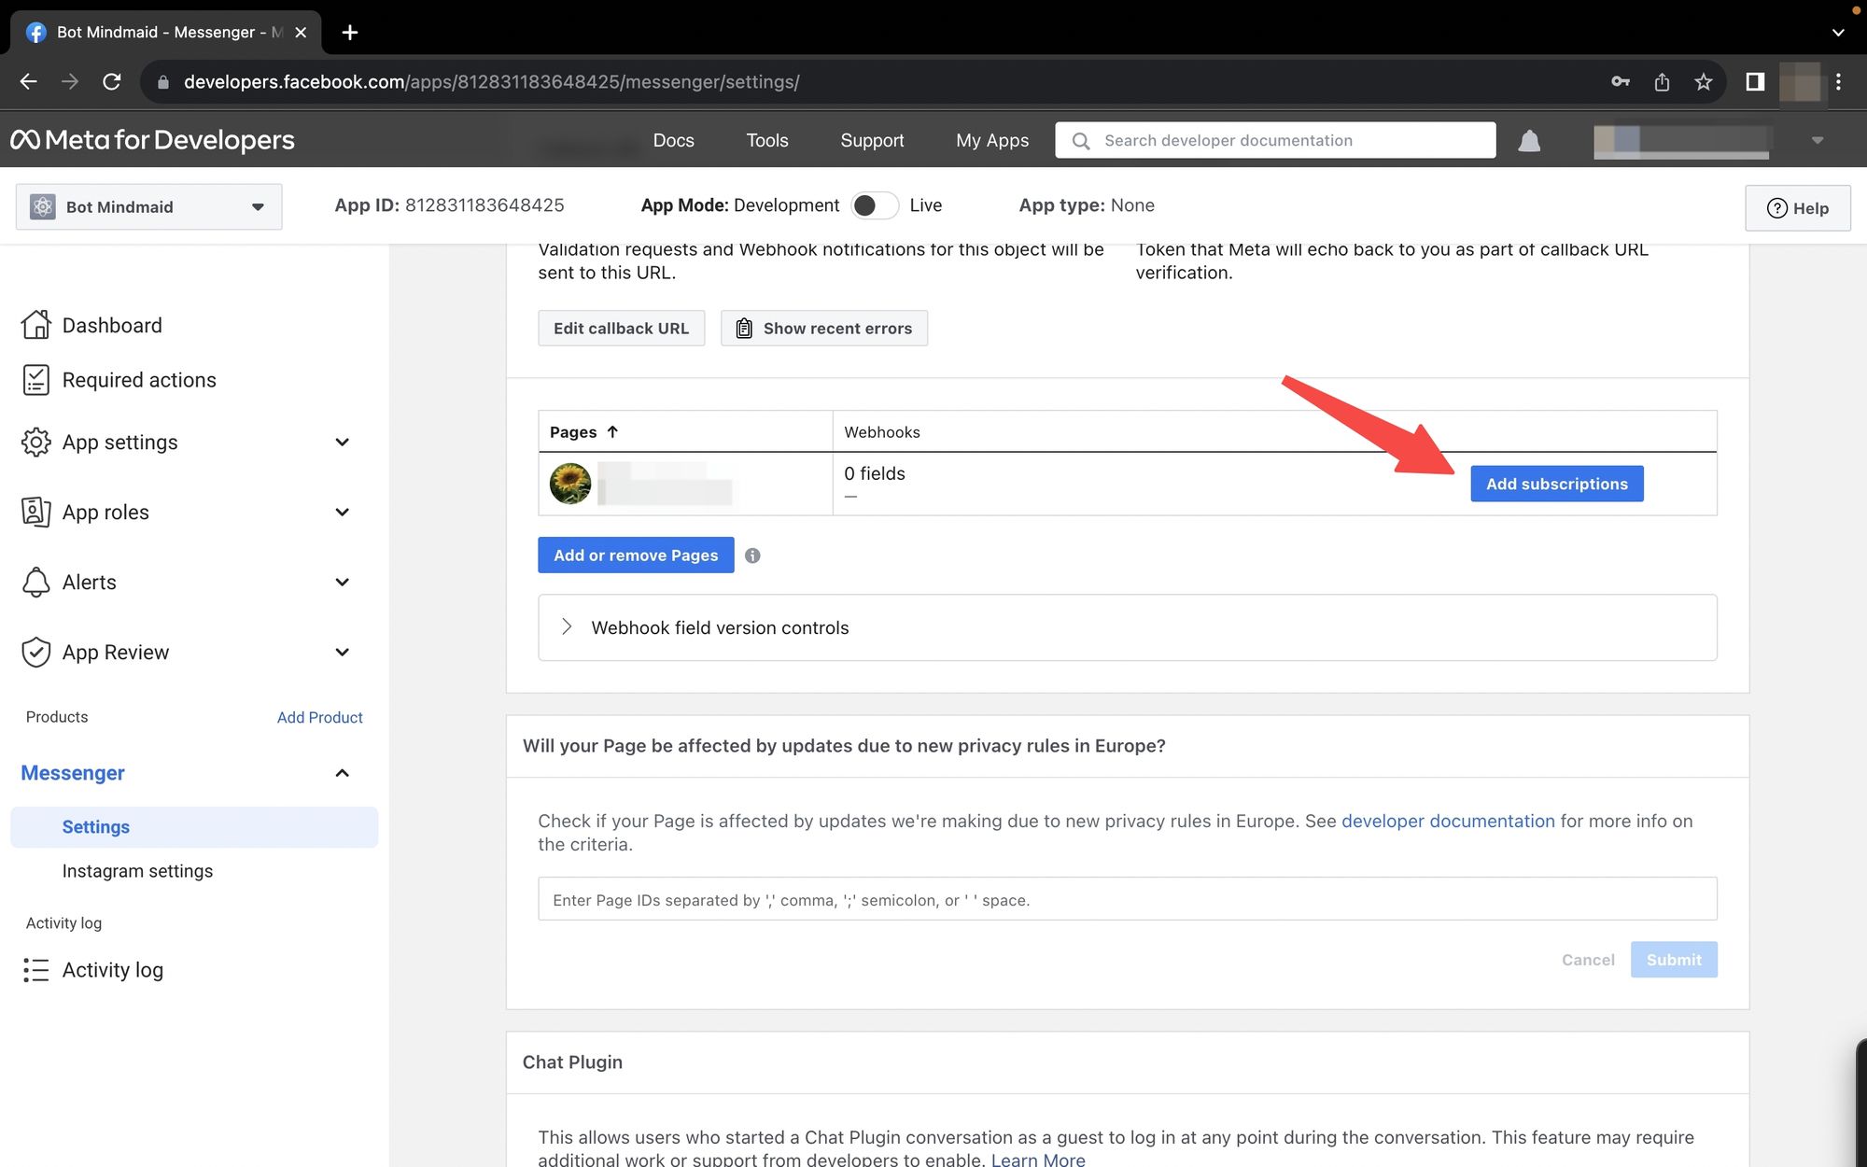1867x1167 pixels.
Task: Reload the page with refresh icon
Action: 112,82
